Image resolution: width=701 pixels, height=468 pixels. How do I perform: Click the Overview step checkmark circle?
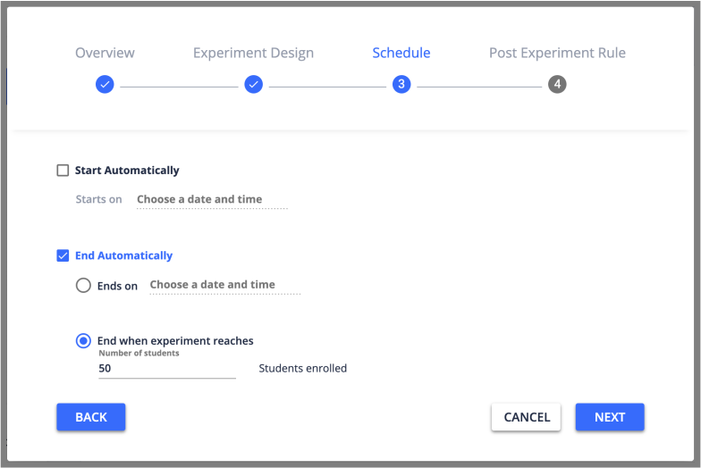[105, 85]
